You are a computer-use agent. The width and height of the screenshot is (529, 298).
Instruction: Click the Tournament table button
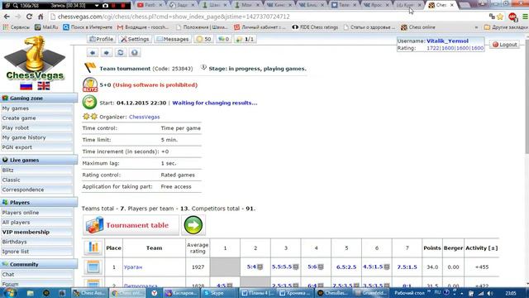click(x=131, y=225)
